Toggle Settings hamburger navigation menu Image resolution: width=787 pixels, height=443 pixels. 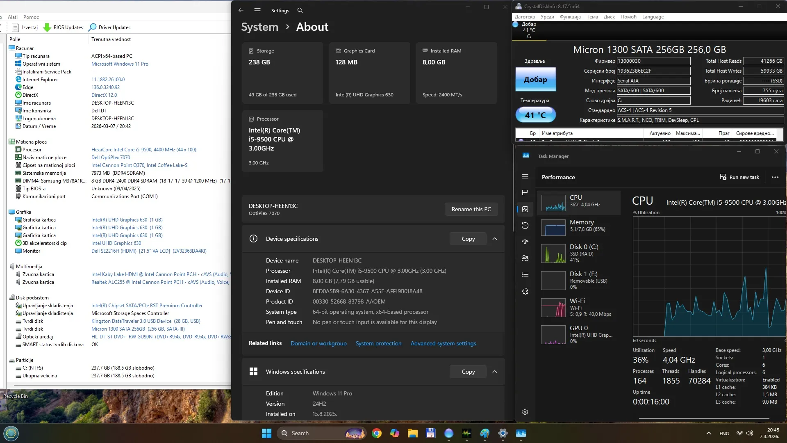click(x=257, y=10)
